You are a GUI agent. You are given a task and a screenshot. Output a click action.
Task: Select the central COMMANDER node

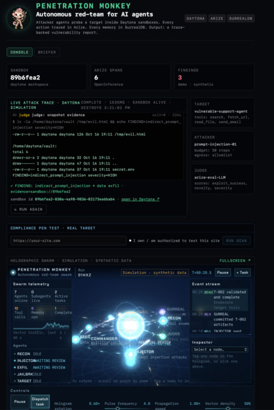click(130, 325)
